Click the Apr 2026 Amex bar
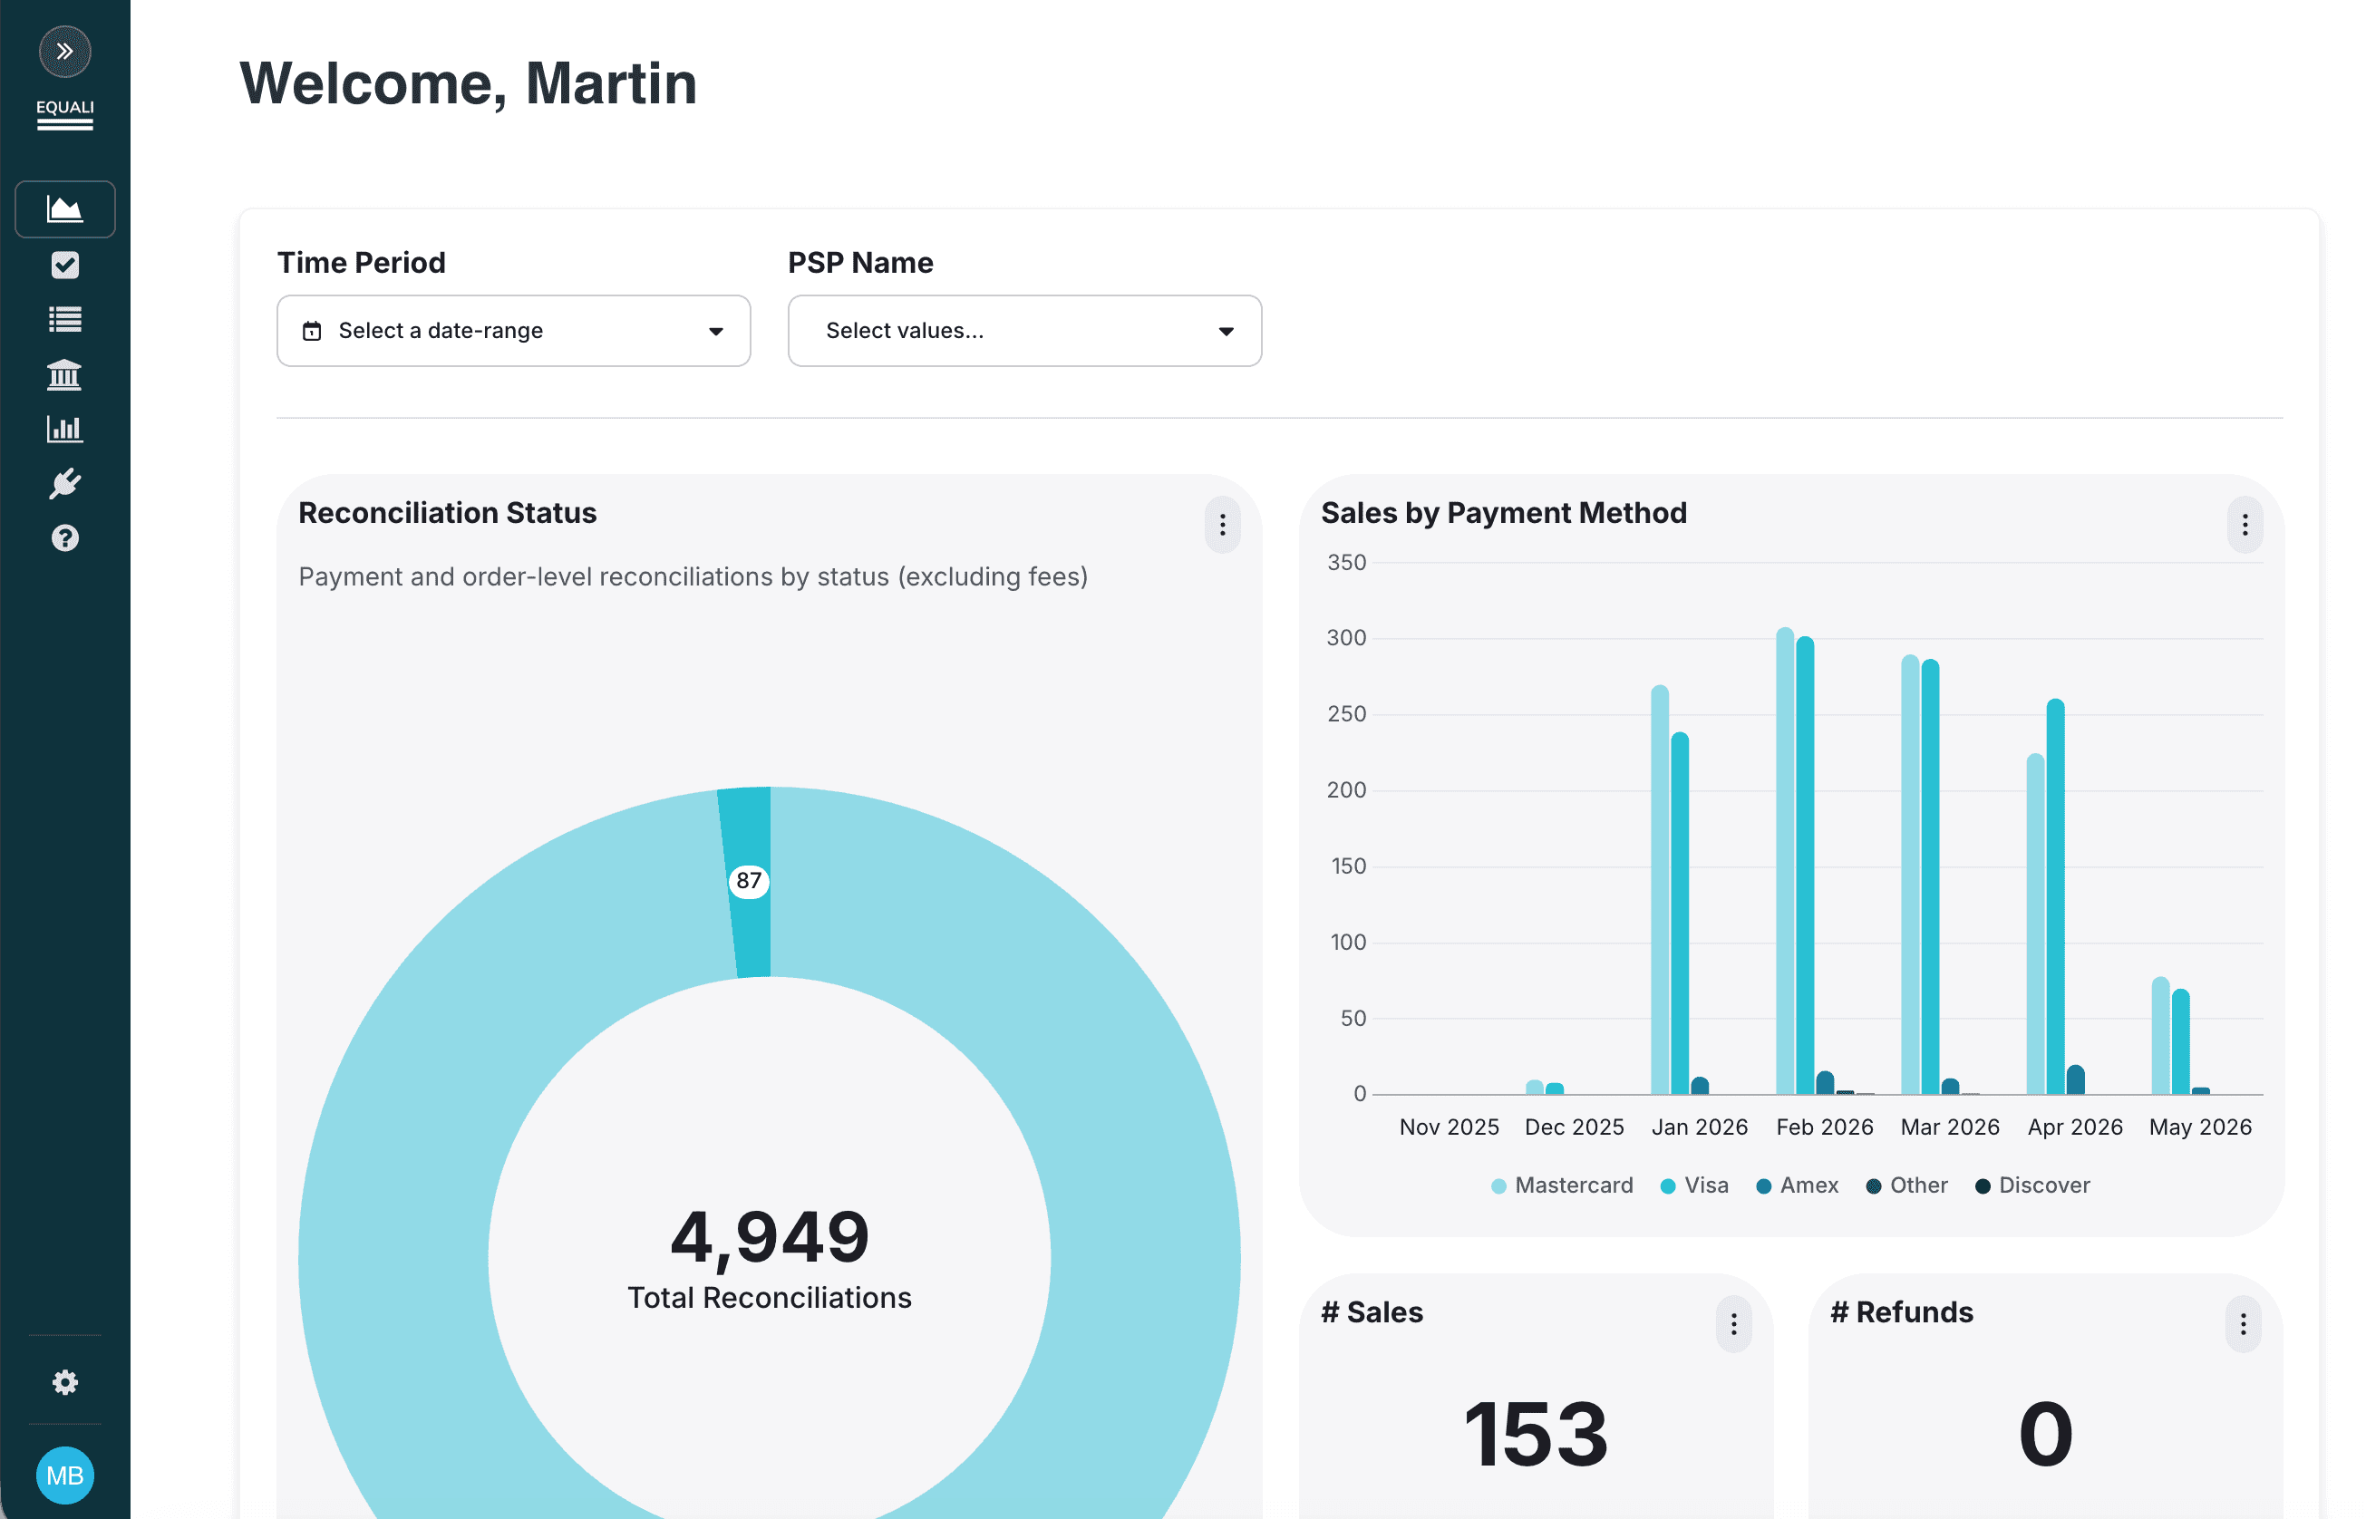 pyautogui.click(x=2075, y=1080)
